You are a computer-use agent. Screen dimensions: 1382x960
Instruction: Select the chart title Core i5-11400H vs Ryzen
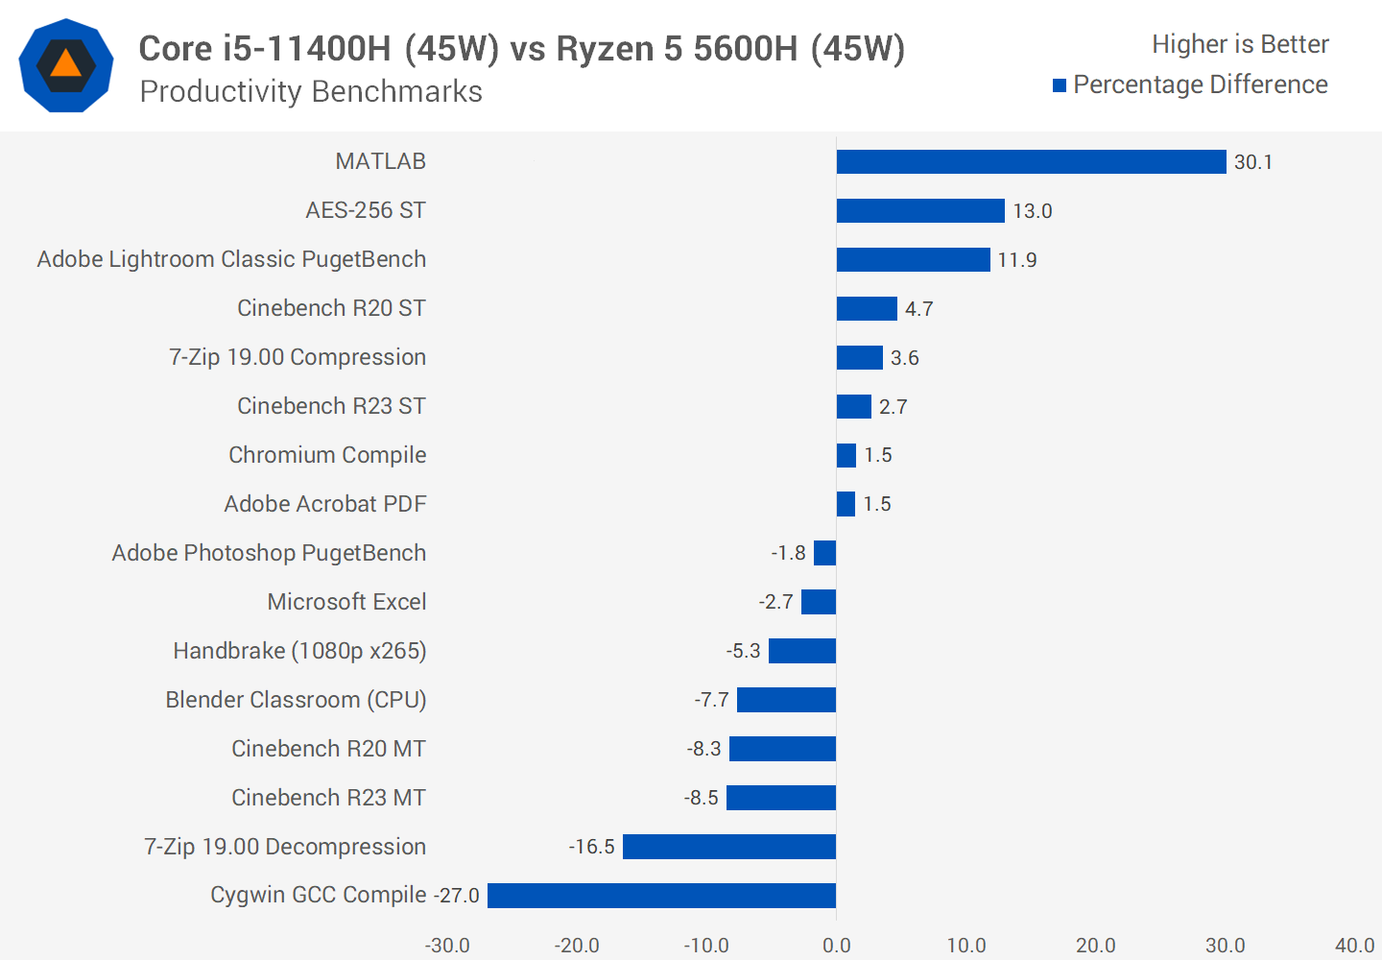522,49
